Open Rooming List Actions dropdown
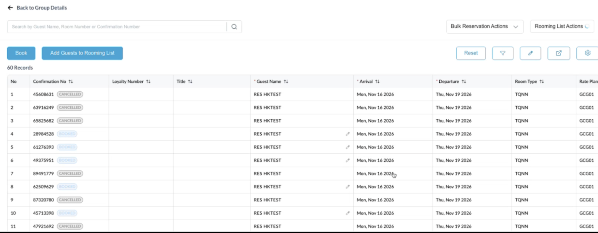The width and height of the screenshot is (598, 233). [561, 26]
